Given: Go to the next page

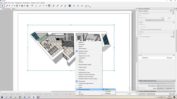Looking at the screenshot, I should click(82, 6).
